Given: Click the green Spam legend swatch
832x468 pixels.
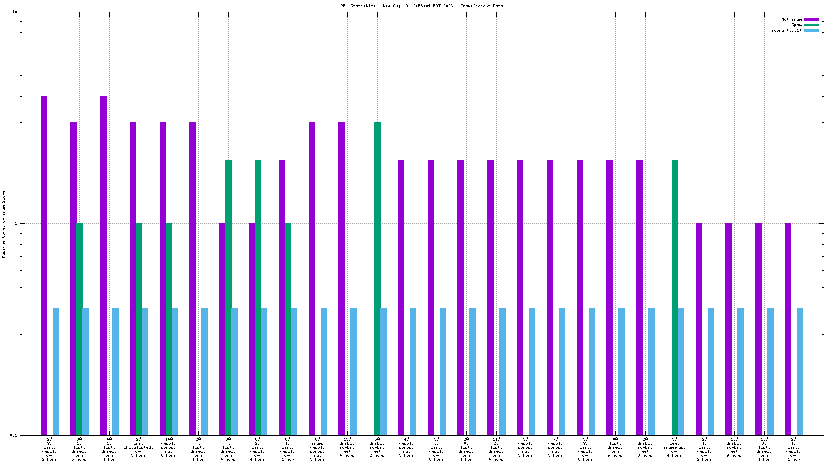Looking at the screenshot, I should pos(811,25).
